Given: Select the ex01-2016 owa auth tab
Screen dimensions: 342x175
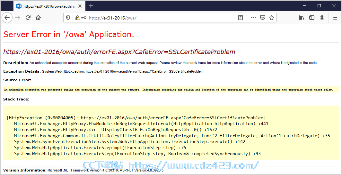Looking at the screenshot, I should [49, 6].
